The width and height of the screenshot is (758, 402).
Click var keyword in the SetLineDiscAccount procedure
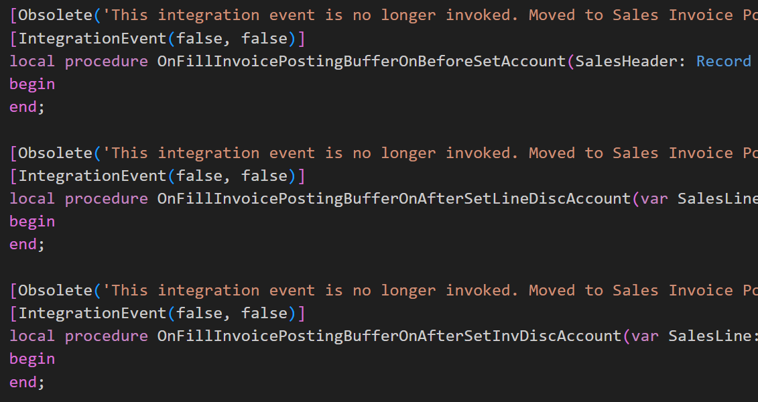(x=654, y=198)
